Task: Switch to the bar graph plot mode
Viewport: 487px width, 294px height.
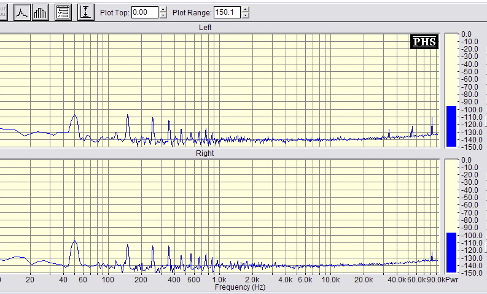Action: [41, 12]
